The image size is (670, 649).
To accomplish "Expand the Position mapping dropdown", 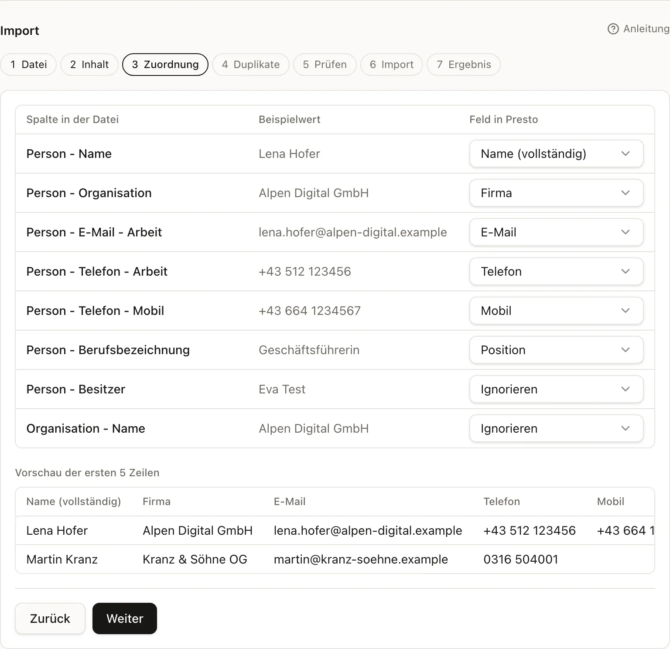I will tap(556, 350).
